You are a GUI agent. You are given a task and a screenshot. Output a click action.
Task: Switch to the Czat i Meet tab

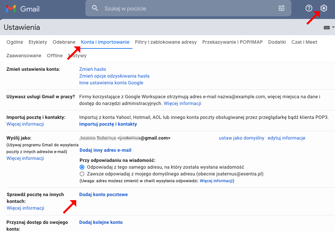pyautogui.click(x=304, y=42)
